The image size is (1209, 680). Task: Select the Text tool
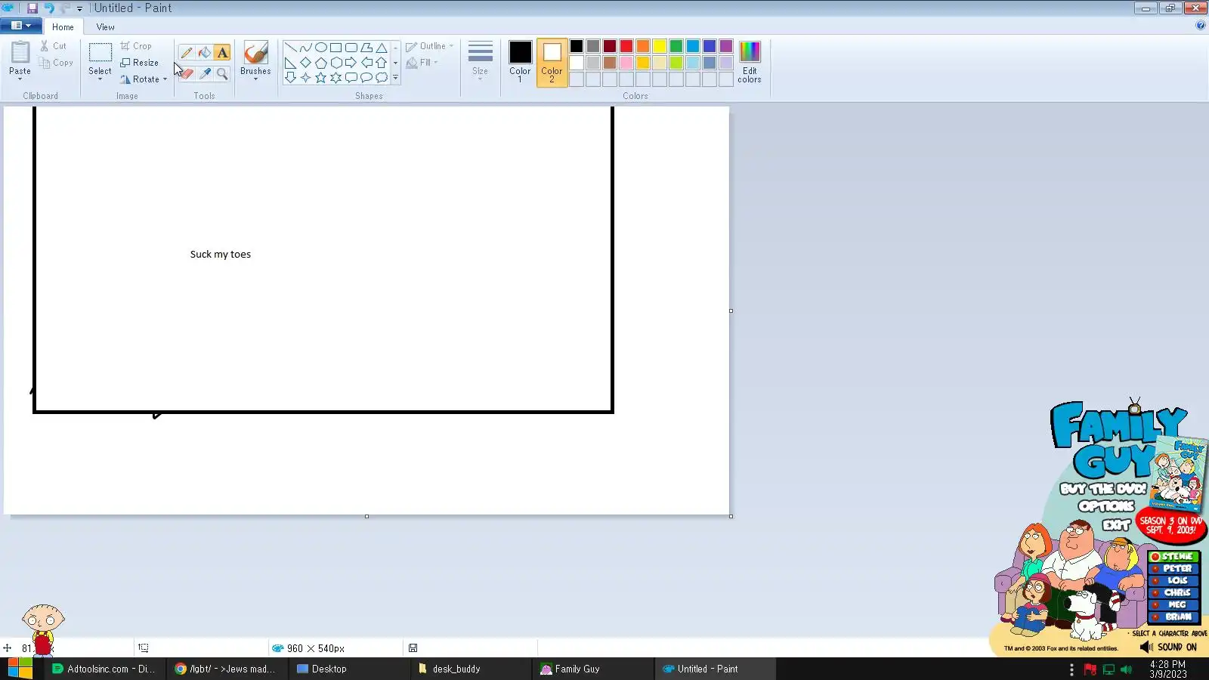point(222,53)
